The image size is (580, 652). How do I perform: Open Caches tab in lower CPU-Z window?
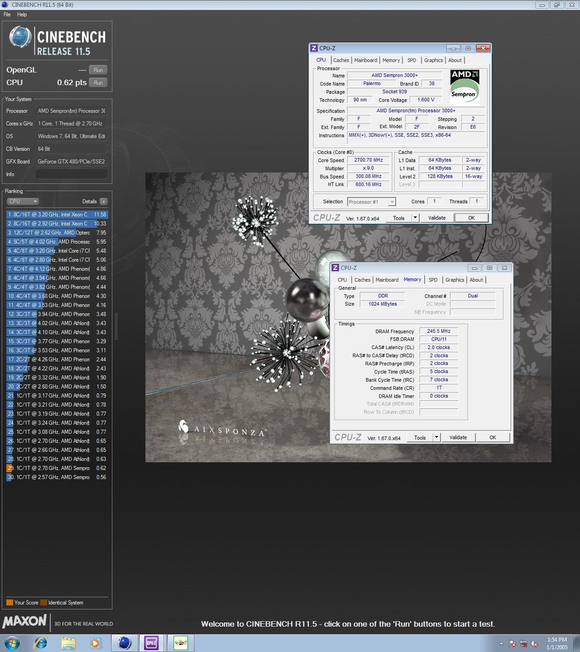pyautogui.click(x=362, y=280)
